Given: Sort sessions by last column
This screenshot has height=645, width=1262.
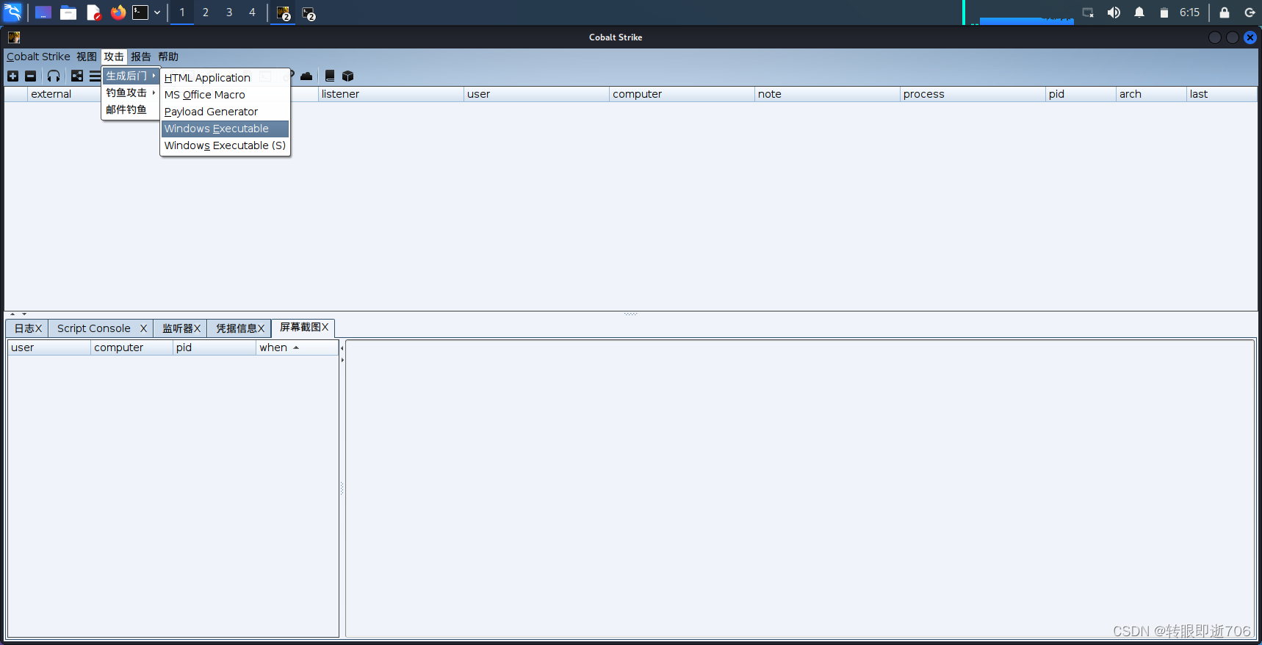Looking at the screenshot, I should (1222, 94).
